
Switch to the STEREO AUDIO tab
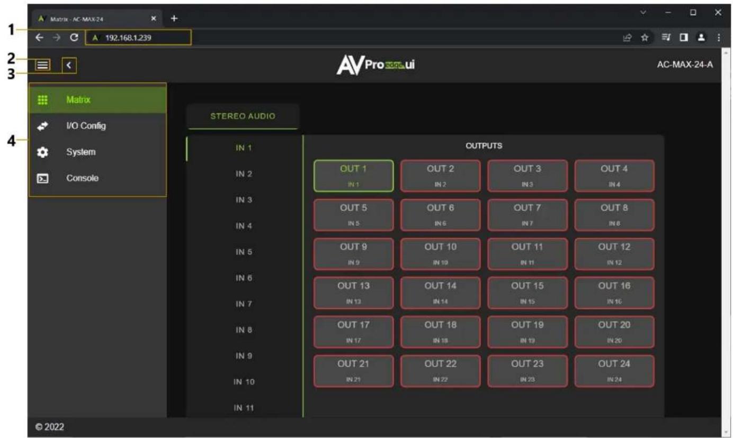(x=243, y=116)
